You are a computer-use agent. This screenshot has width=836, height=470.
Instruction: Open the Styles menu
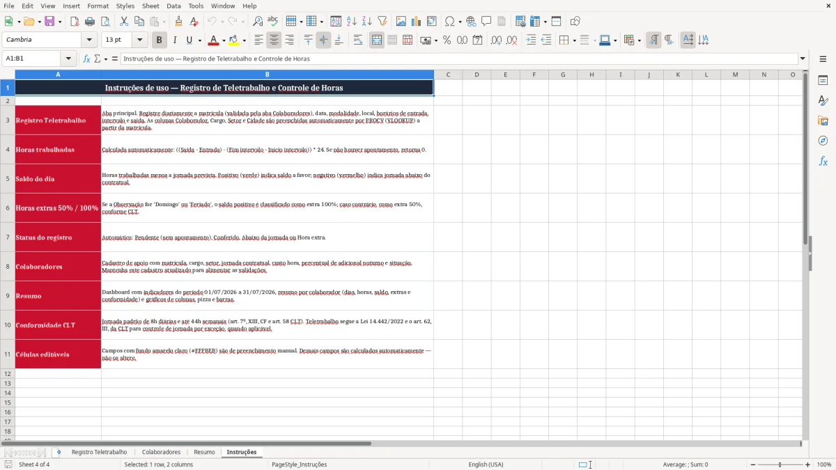point(125,6)
